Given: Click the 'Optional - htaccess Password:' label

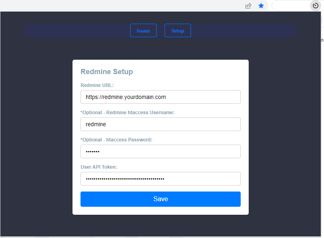Looking at the screenshot, I should coord(116,140).
